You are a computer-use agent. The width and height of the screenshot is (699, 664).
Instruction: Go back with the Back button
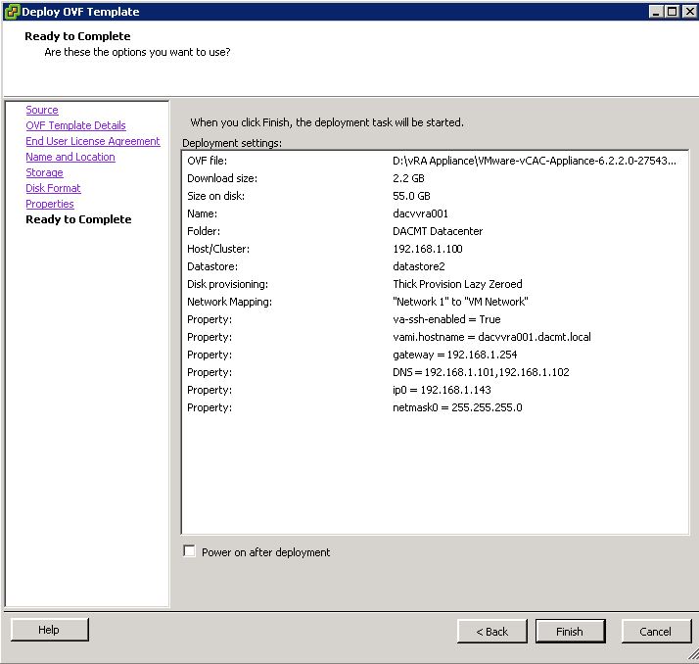tap(492, 632)
